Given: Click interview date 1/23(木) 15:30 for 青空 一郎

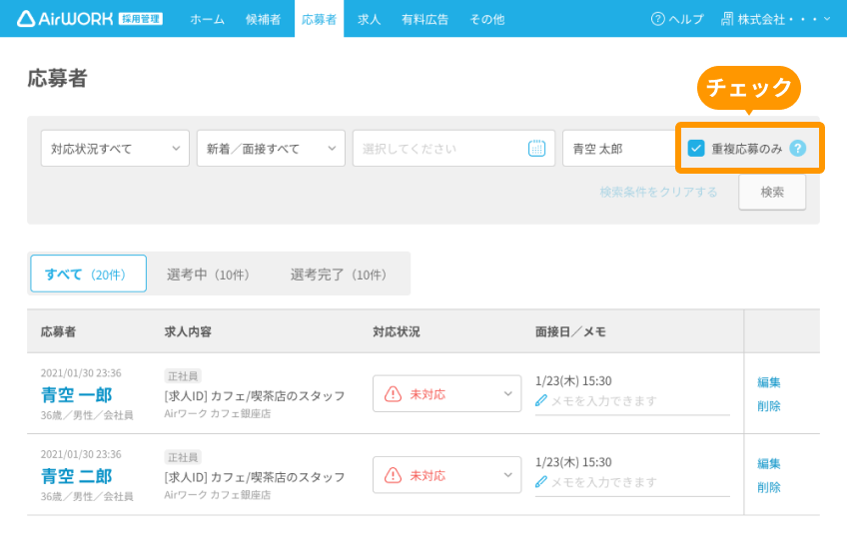Looking at the screenshot, I should coord(573,380).
